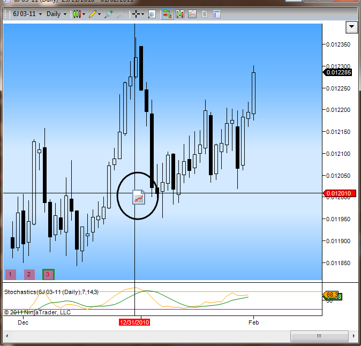Click the zoom frame magnifier icon

pyautogui.click(x=152, y=14)
